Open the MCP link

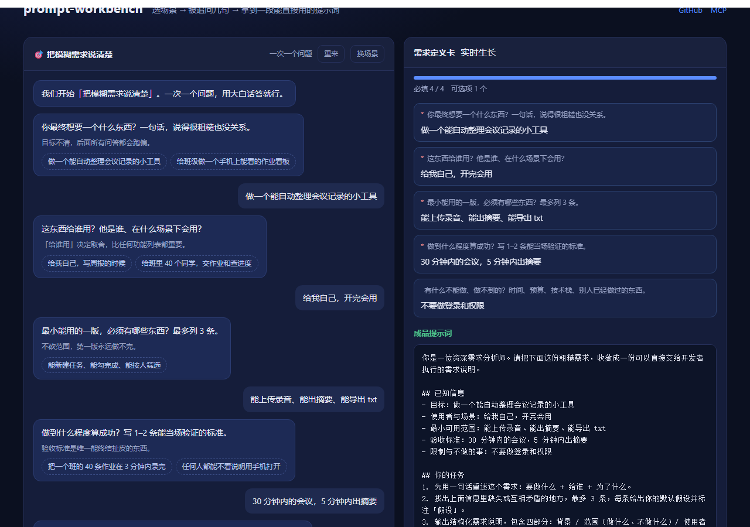coord(718,11)
